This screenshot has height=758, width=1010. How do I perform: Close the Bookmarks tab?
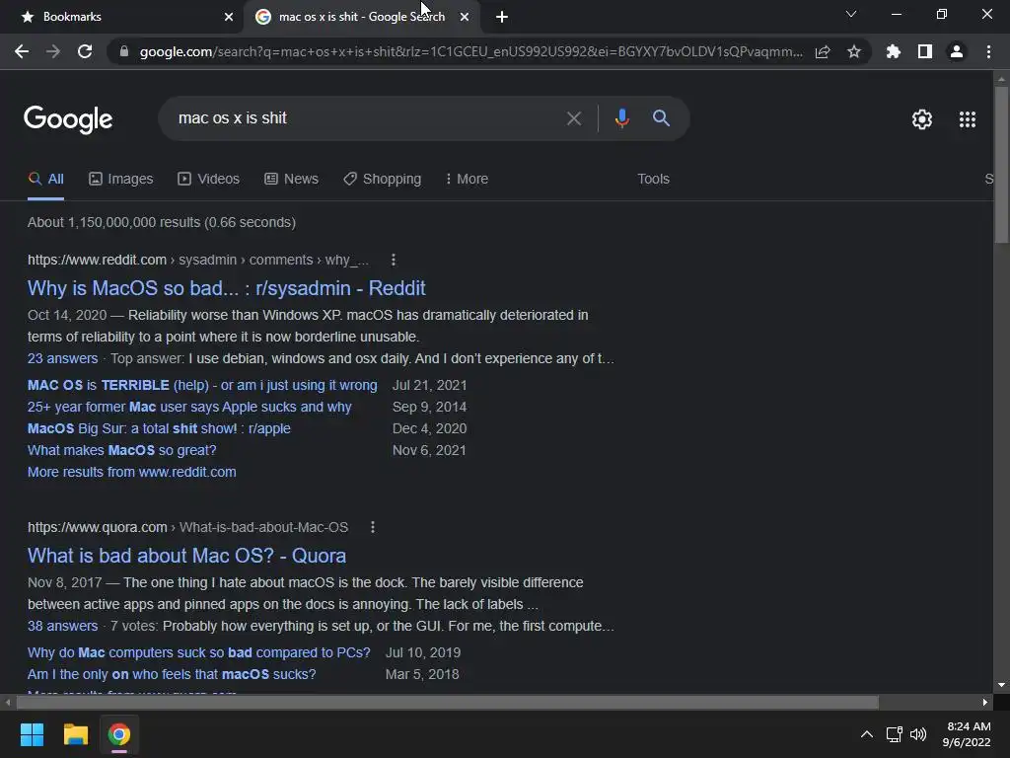pos(229,17)
